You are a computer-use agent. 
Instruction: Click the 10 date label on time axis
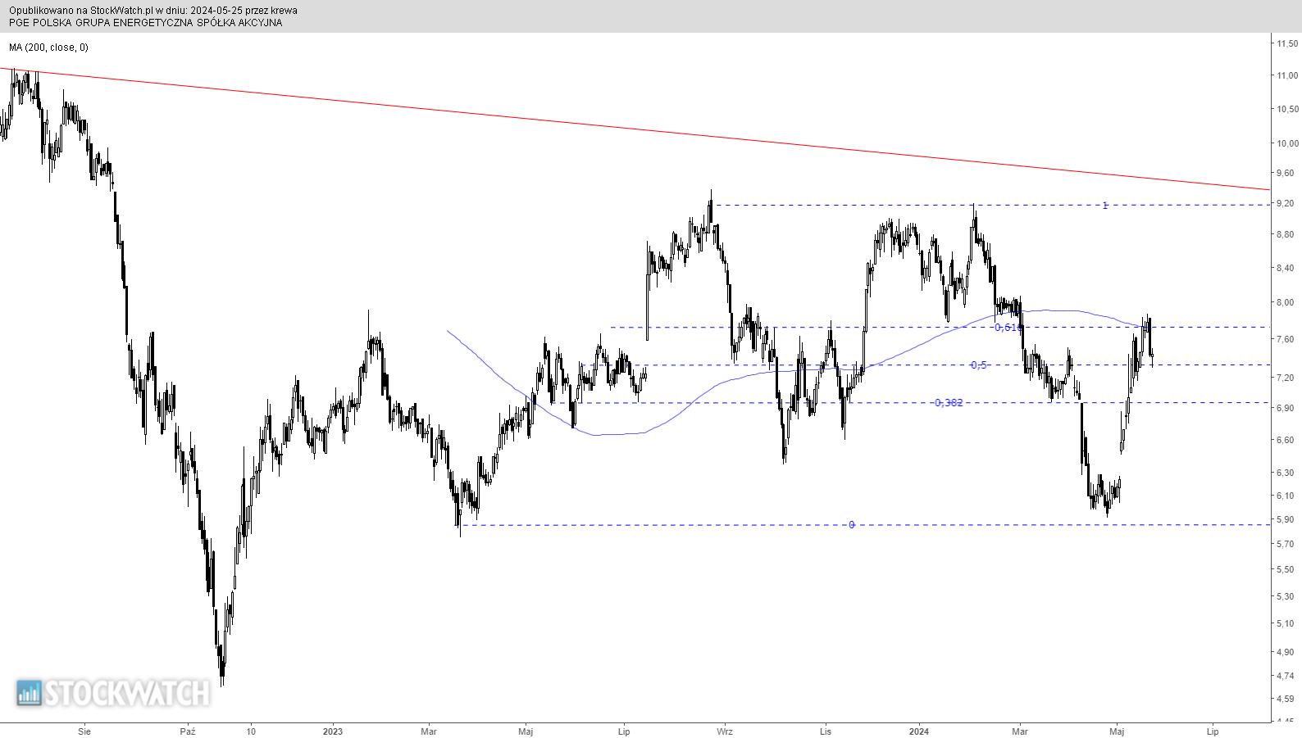252,731
